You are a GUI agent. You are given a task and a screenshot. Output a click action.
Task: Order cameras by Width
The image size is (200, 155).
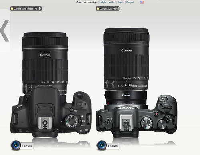pyautogui.click(x=111, y=2)
